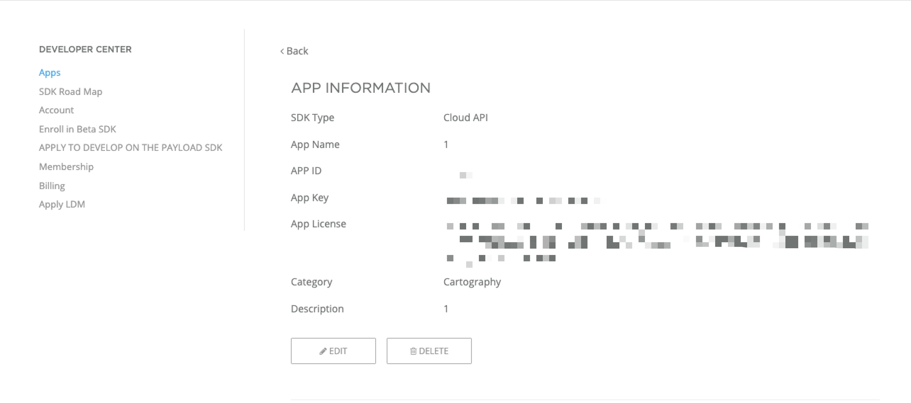Select Apply LDM in the sidebar
The width and height of the screenshot is (911, 403).
click(62, 204)
